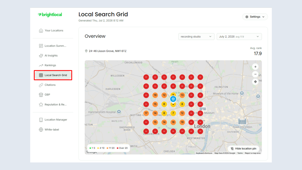Click the blue business location pin

coord(173,99)
